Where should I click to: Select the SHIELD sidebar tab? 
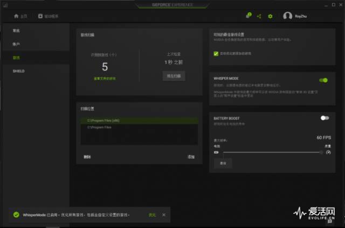point(18,71)
